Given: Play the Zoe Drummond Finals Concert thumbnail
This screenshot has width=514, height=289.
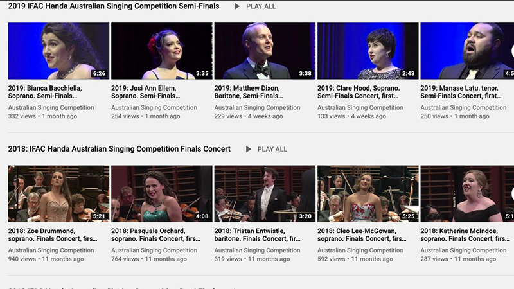Looking at the screenshot, I should [58, 193].
